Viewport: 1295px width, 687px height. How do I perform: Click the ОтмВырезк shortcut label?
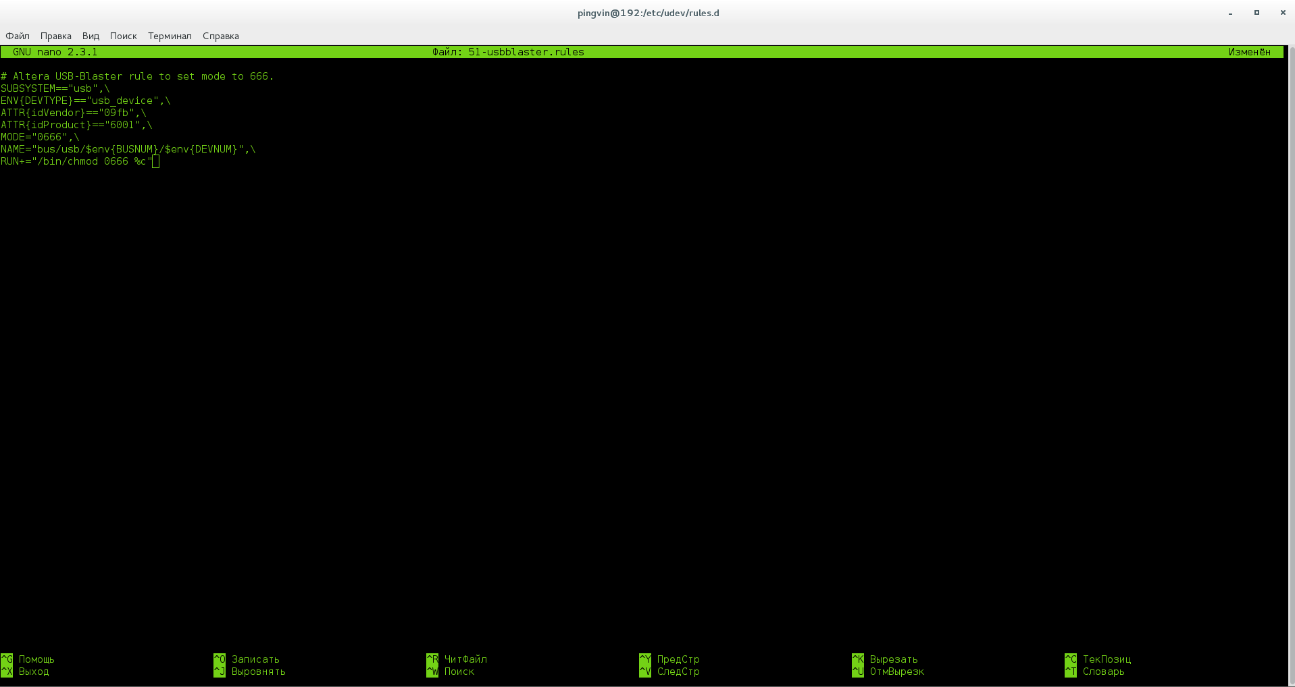pos(897,671)
